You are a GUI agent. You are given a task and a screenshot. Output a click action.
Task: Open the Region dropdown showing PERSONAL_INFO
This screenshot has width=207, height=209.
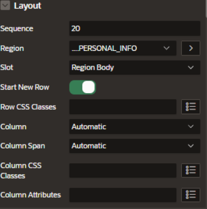tap(123, 49)
